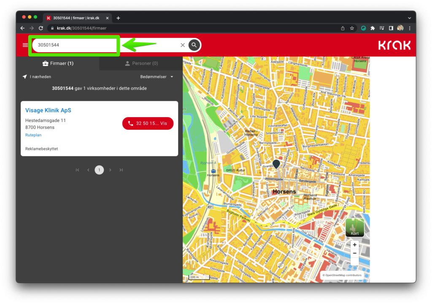
Task: Clear the search field with the X icon
Action: [x=183, y=45]
